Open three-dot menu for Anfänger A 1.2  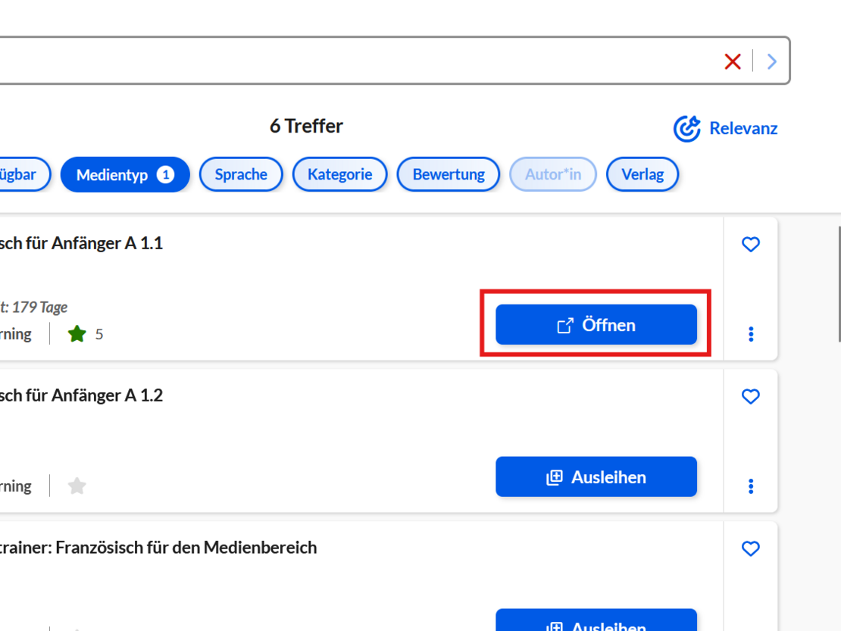[750, 486]
